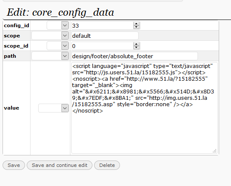Click inside the value textarea
Viewport: 231px width, 186px height.
pyautogui.click(x=145, y=108)
